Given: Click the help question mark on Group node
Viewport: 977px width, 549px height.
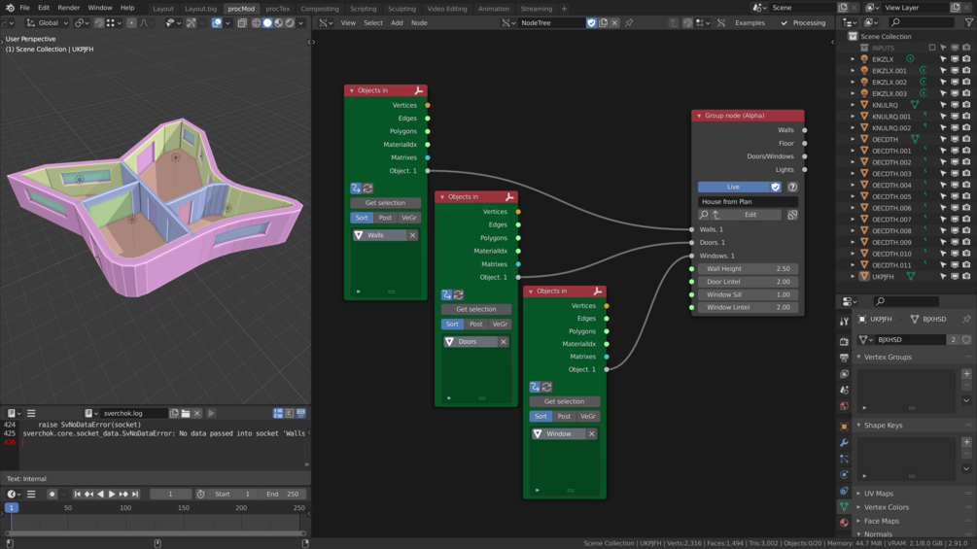Looking at the screenshot, I should click(792, 187).
